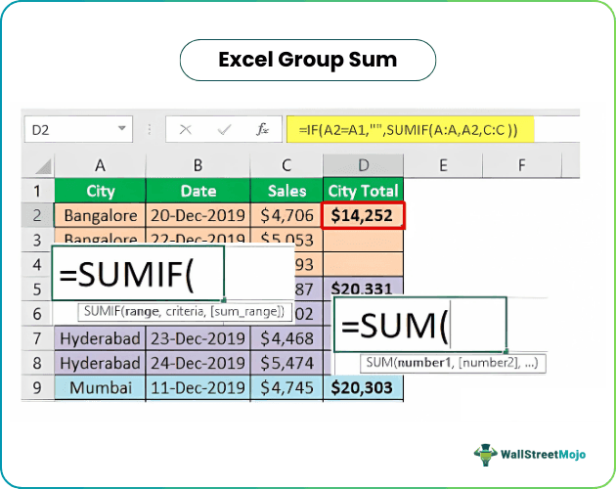Click inside the formula bar text
616x489 pixels.
click(411, 129)
